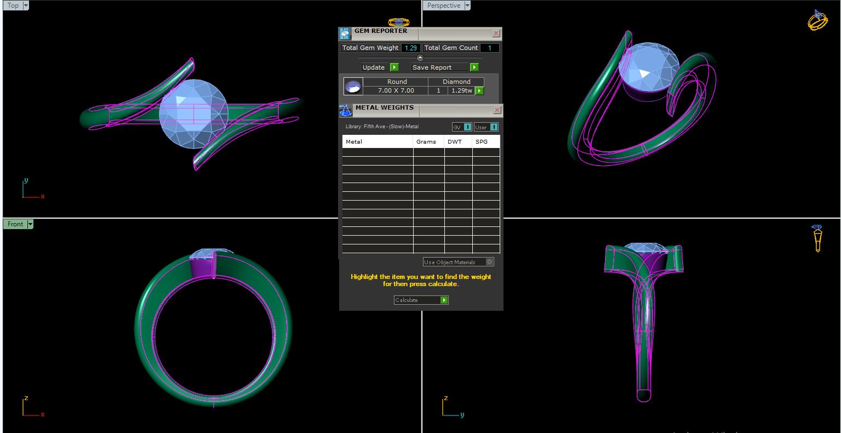The image size is (841, 433).
Task: Toggle the GV library switch
Action: pos(467,127)
